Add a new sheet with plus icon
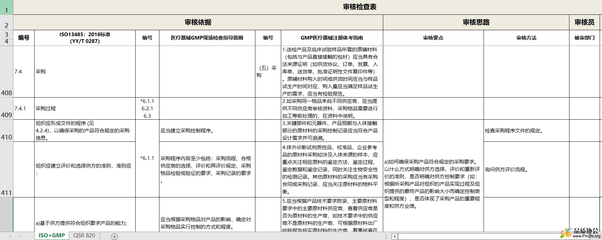 pyautogui.click(x=114, y=237)
